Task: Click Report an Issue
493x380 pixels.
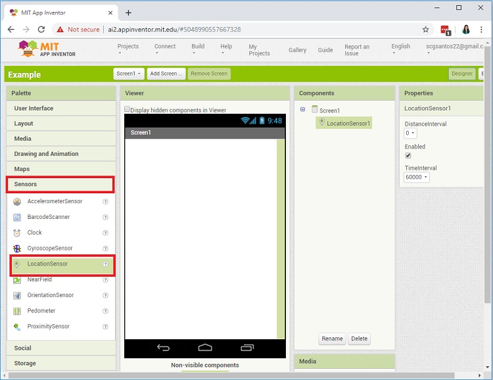Action: point(357,50)
